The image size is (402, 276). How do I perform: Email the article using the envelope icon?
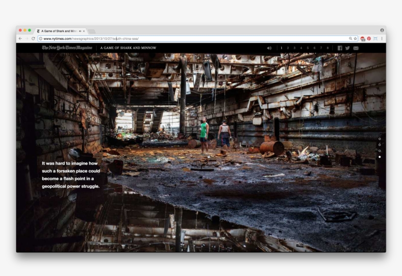(356, 48)
